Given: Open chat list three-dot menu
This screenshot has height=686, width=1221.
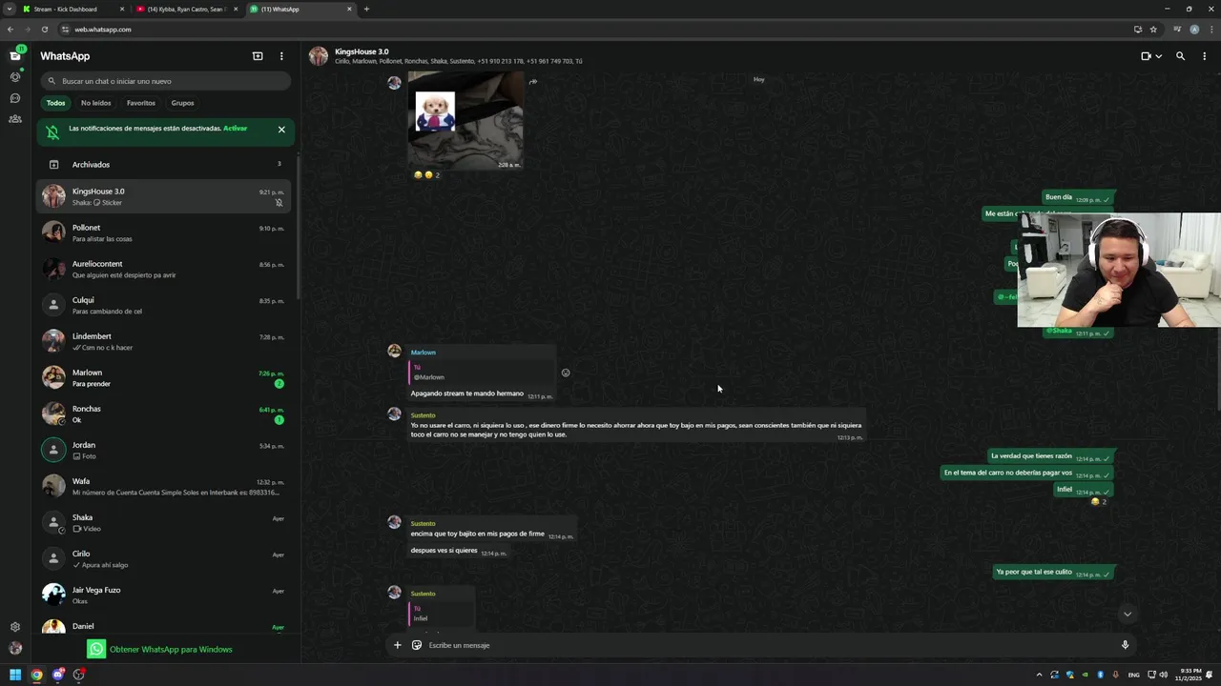Looking at the screenshot, I should [281, 56].
